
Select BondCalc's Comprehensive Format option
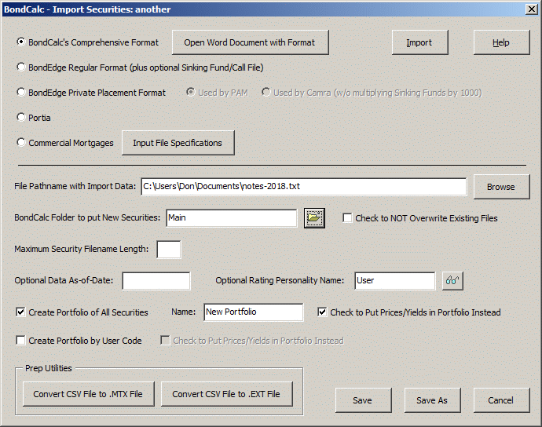21,42
